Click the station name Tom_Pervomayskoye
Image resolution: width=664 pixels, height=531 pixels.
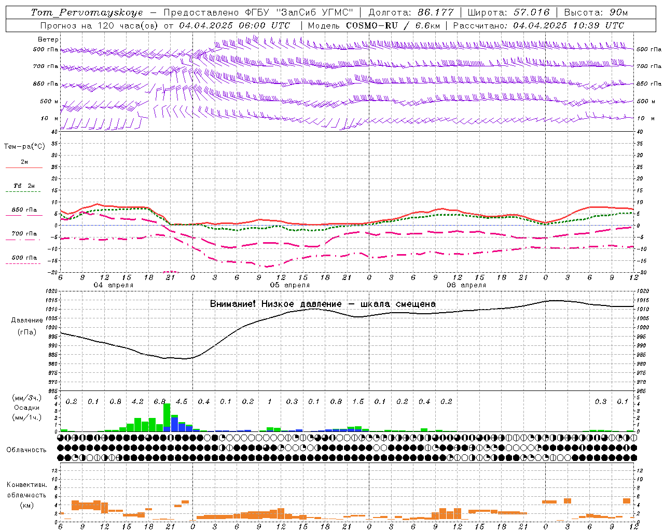(x=87, y=12)
